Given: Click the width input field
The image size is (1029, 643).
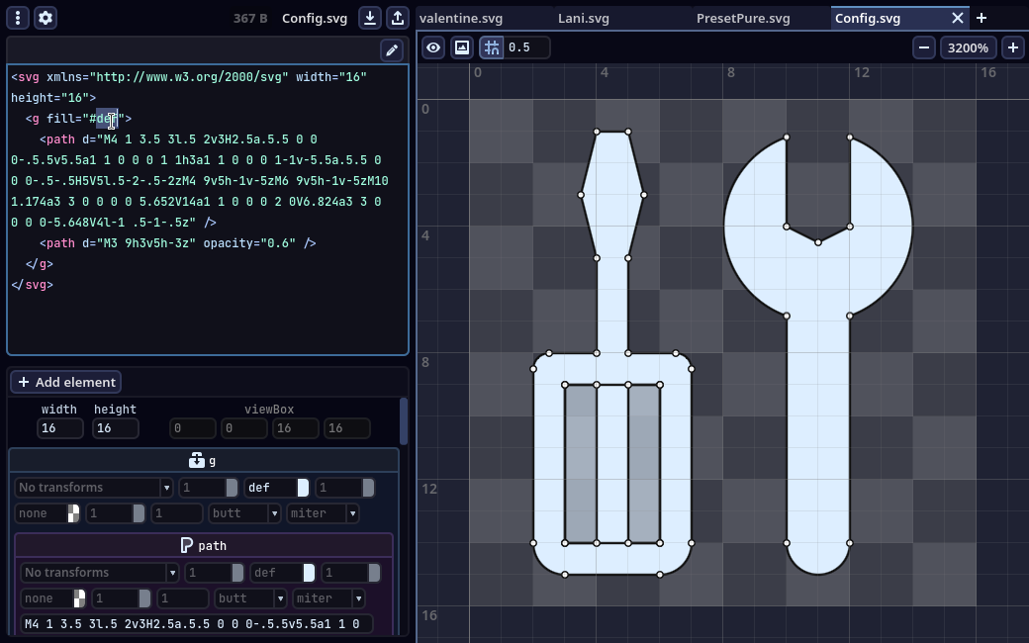Looking at the screenshot, I should 60,428.
